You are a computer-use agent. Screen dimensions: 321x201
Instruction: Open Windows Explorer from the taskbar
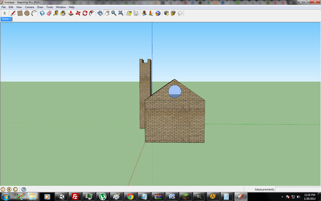(x=33, y=197)
